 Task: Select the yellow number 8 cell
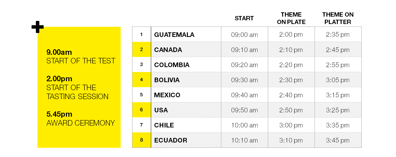141,140
